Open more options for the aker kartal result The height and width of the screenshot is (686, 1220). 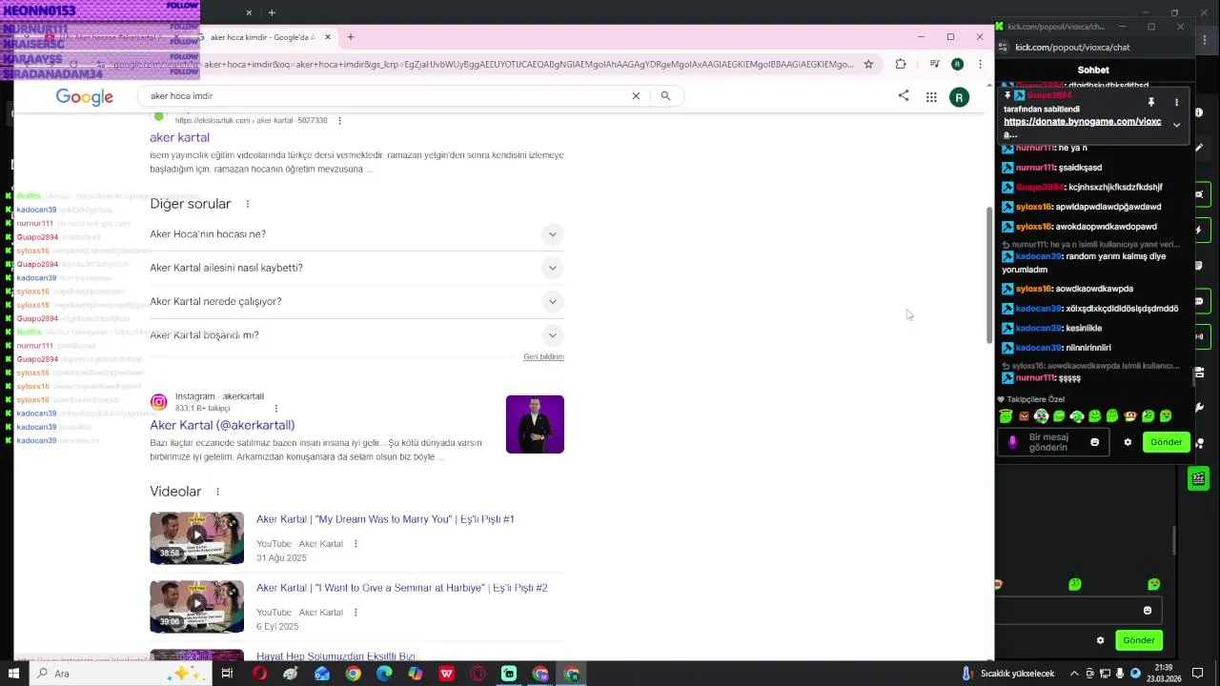pos(339,121)
